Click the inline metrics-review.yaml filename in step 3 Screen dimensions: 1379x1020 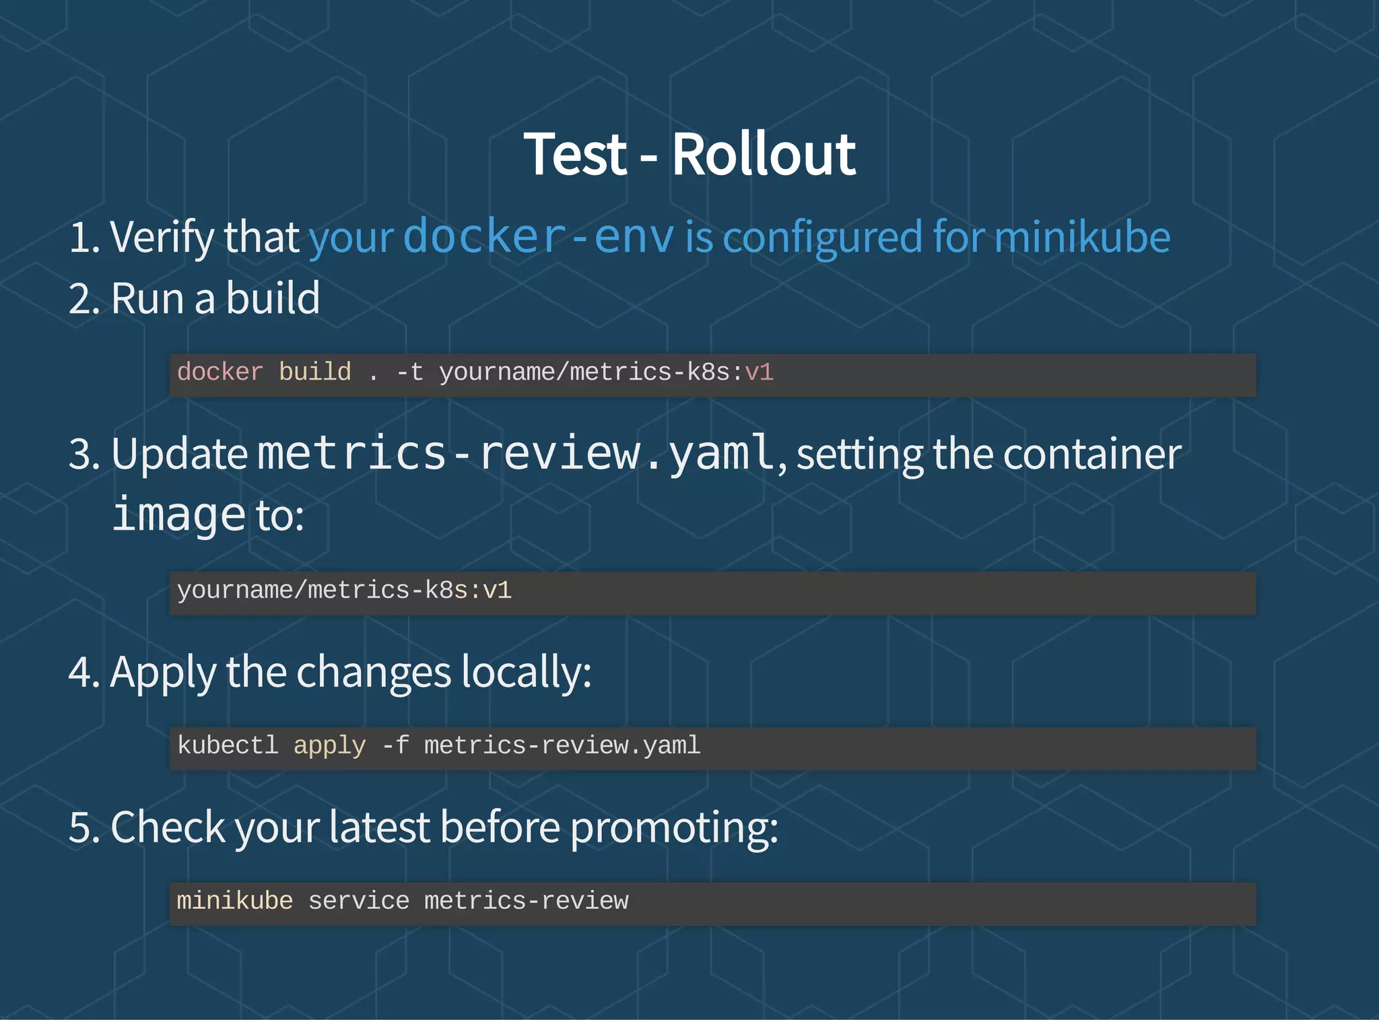516,453
